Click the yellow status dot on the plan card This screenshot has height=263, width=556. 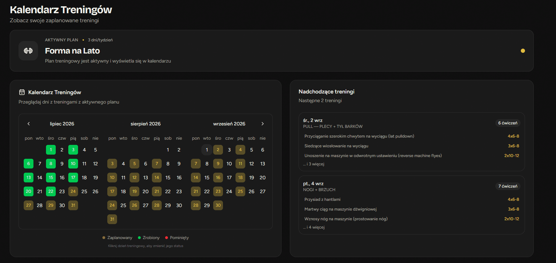[x=523, y=51]
